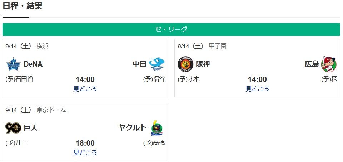
Task: Click the 阪神 team name
Action: coord(203,64)
